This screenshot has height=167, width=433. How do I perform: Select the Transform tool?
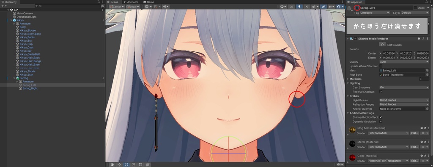point(148,164)
